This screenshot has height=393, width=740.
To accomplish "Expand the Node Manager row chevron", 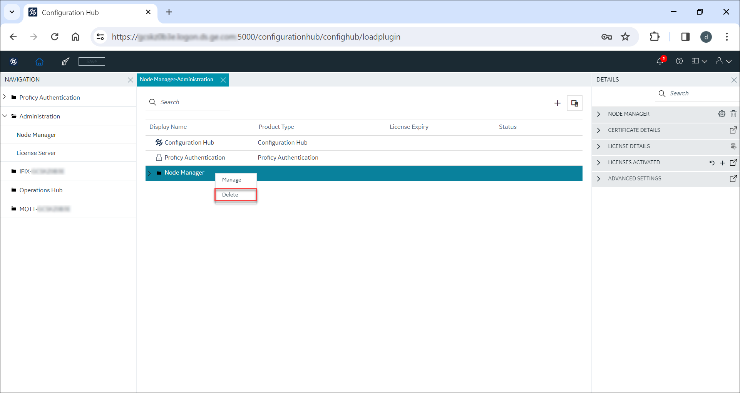I will pyautogui.click(x=149, y=173).
